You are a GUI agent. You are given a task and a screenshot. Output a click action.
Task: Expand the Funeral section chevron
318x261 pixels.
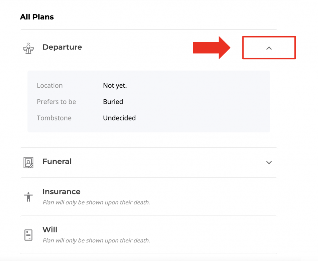(x=269, y=163)
